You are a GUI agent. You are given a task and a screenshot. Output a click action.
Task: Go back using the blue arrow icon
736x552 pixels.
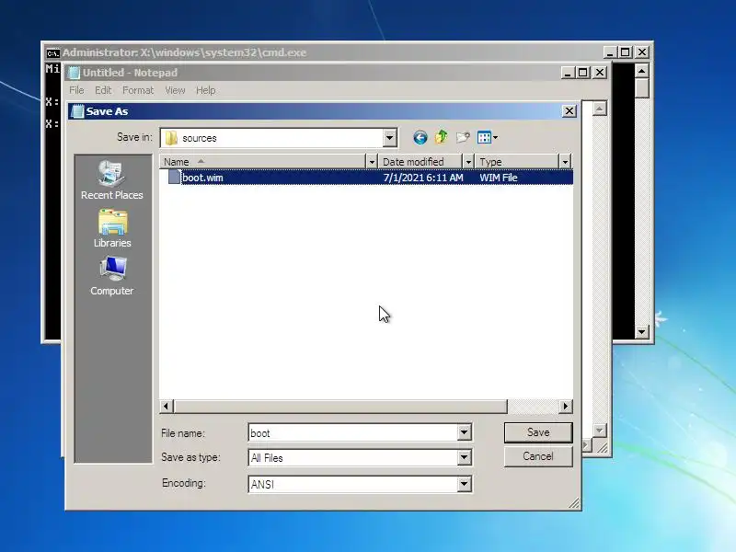pos(420,137)
